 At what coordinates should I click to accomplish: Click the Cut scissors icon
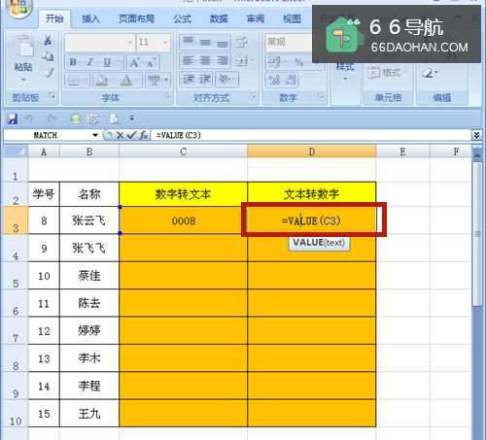[x=48, y=41]
